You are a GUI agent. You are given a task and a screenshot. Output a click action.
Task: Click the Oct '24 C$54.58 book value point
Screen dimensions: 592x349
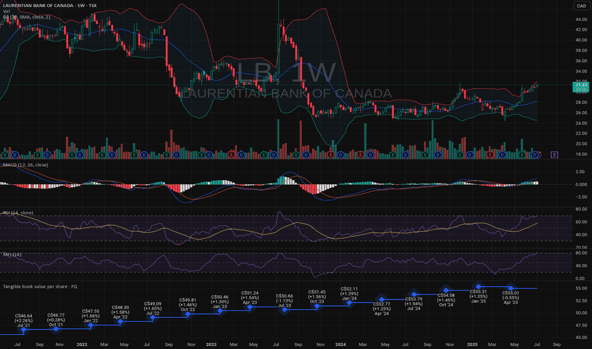coord(447,291)
